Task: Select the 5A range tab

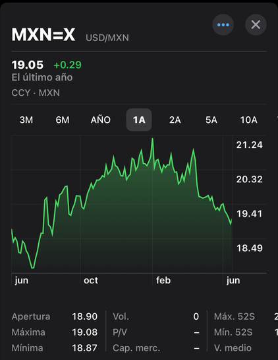Action: (x=211, y=120)
